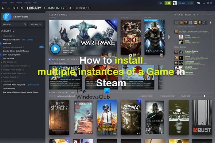Image resolution: width=215 pixels, height=143 pixels.
Task: Click the 81 tab in navigation
Action: (x=69, y=8)
